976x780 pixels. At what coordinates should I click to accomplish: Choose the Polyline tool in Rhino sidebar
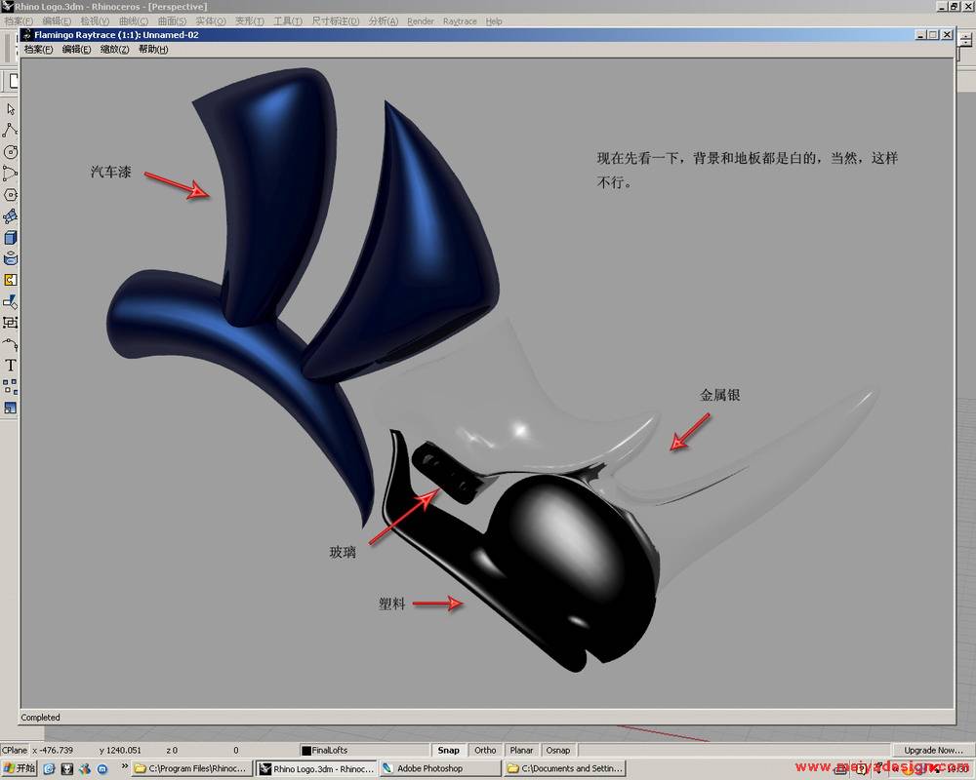tap(11, 131)
